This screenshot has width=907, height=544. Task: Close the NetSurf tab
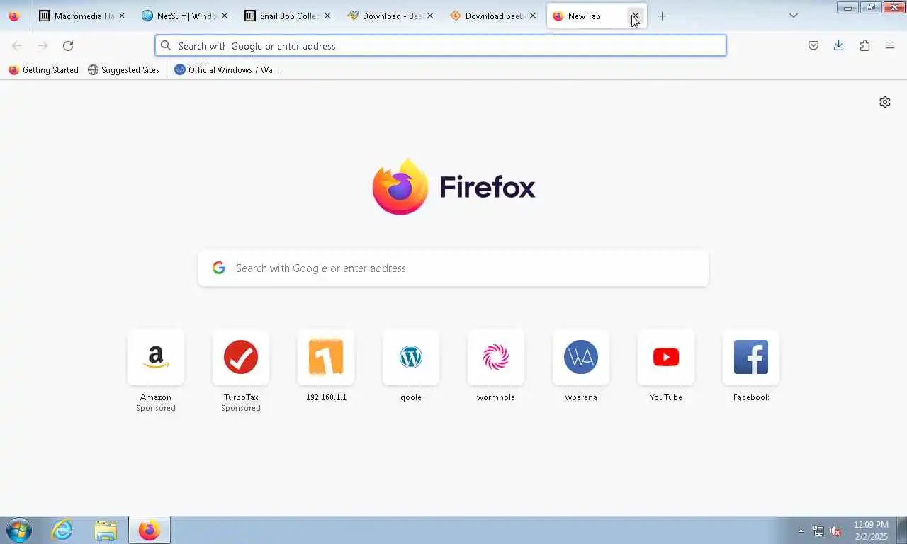(x=225, y=16)
